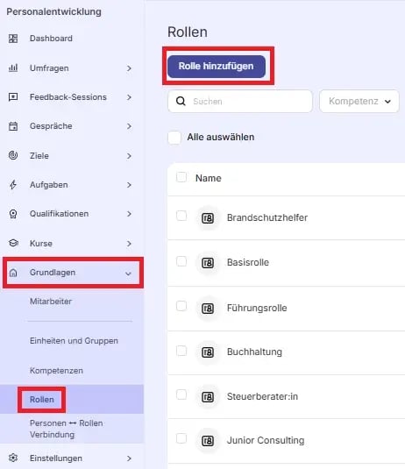The width and height of the screenshot is (405, 469).
Task: Click the role icon next to Buchhaltung
Action: click(208, 352)
